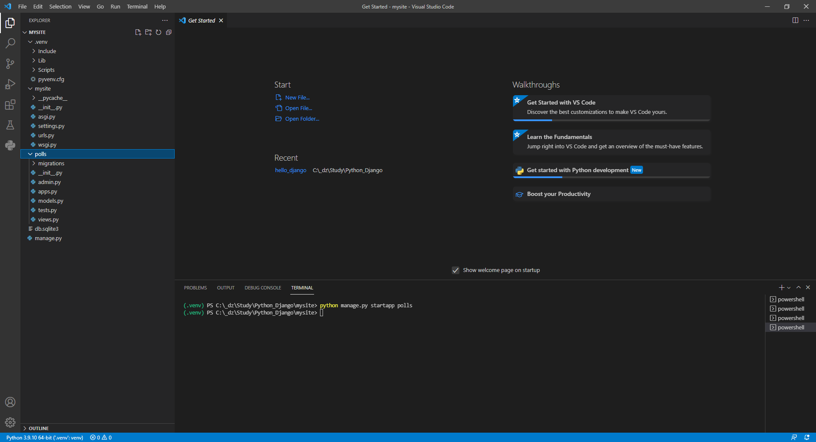Image resolution: width=816 pixels, height=442 pixels.
Task: Select first powershell terminal in list
Action: coord(790,299)
